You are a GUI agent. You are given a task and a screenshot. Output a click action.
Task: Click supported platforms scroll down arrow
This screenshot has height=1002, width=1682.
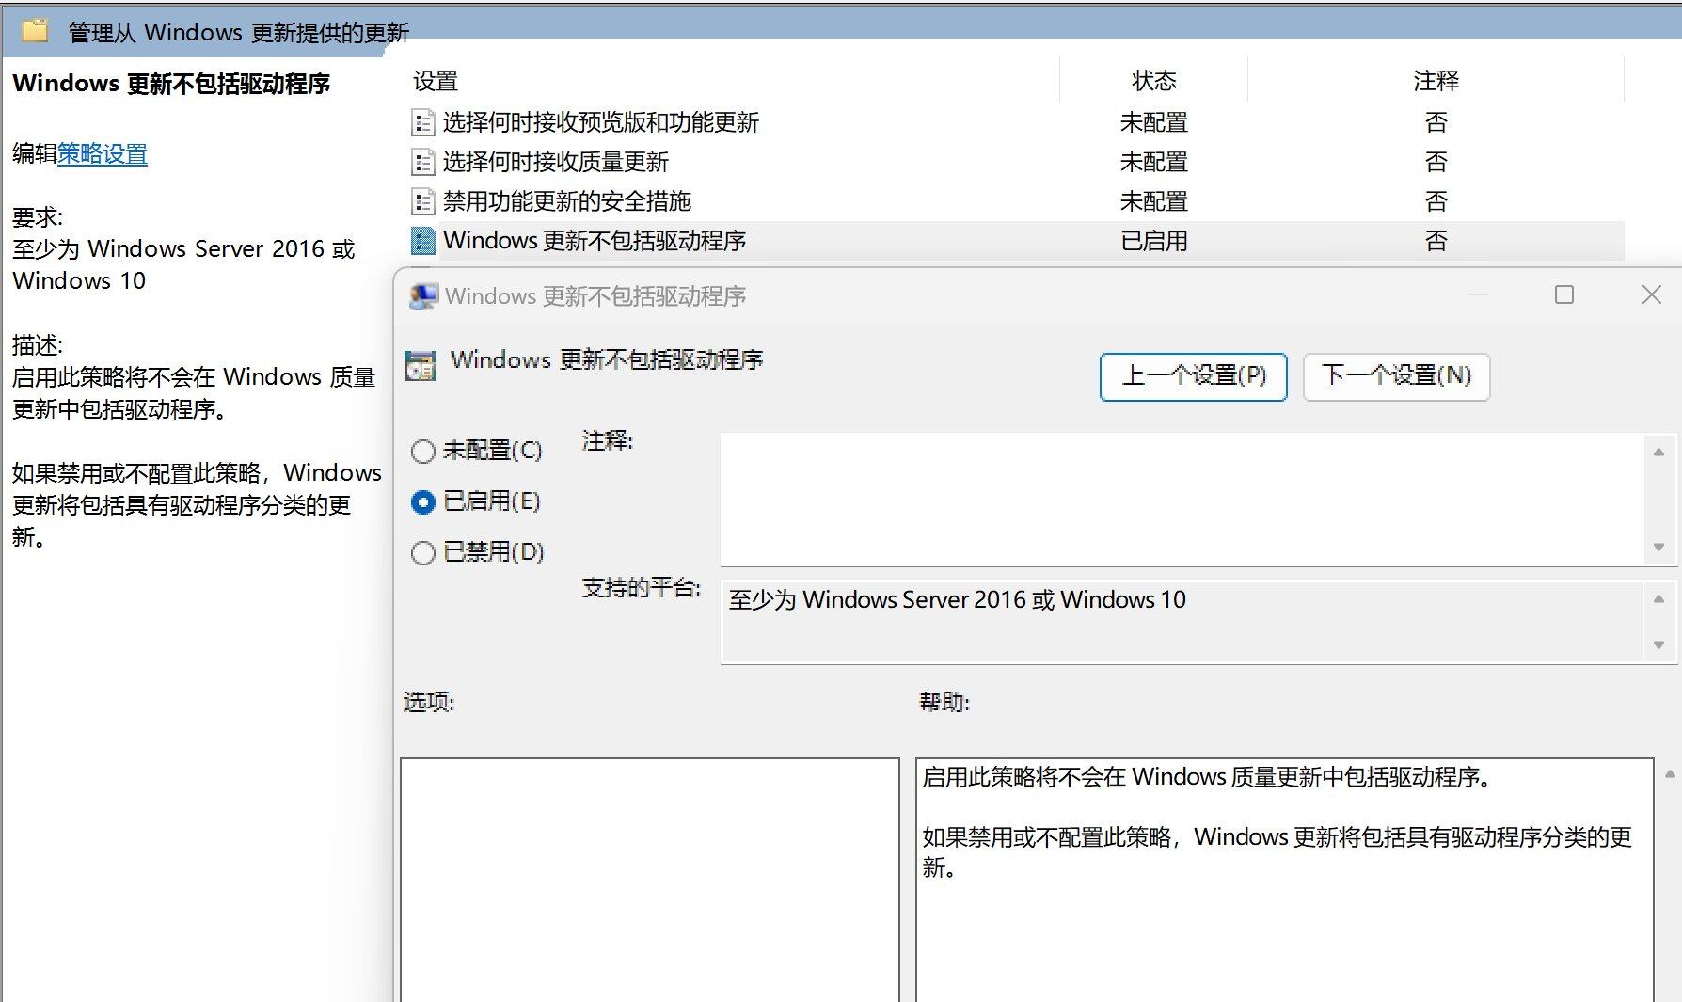tap(1658, 645)
